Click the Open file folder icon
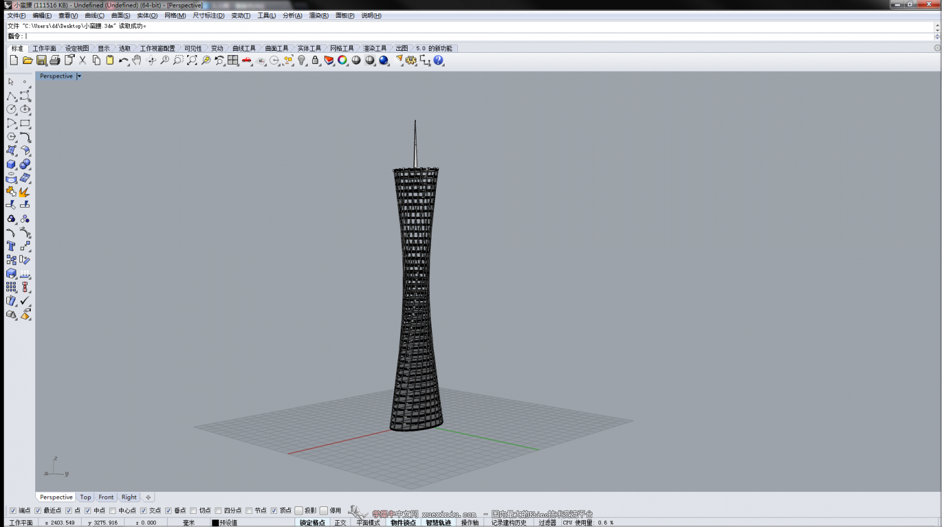Viewport: 942px width, 527px height. (28, 60)
